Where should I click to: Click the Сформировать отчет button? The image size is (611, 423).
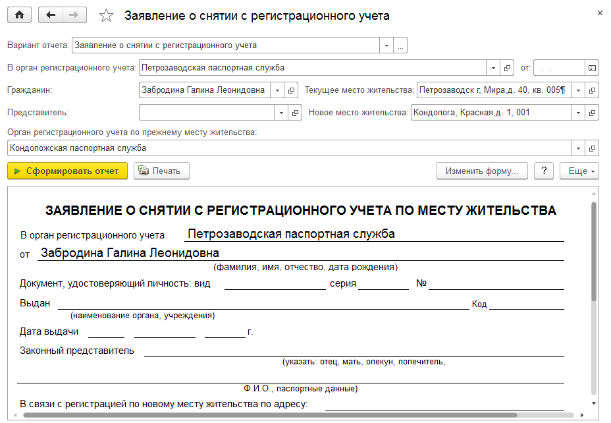[66, 171]
